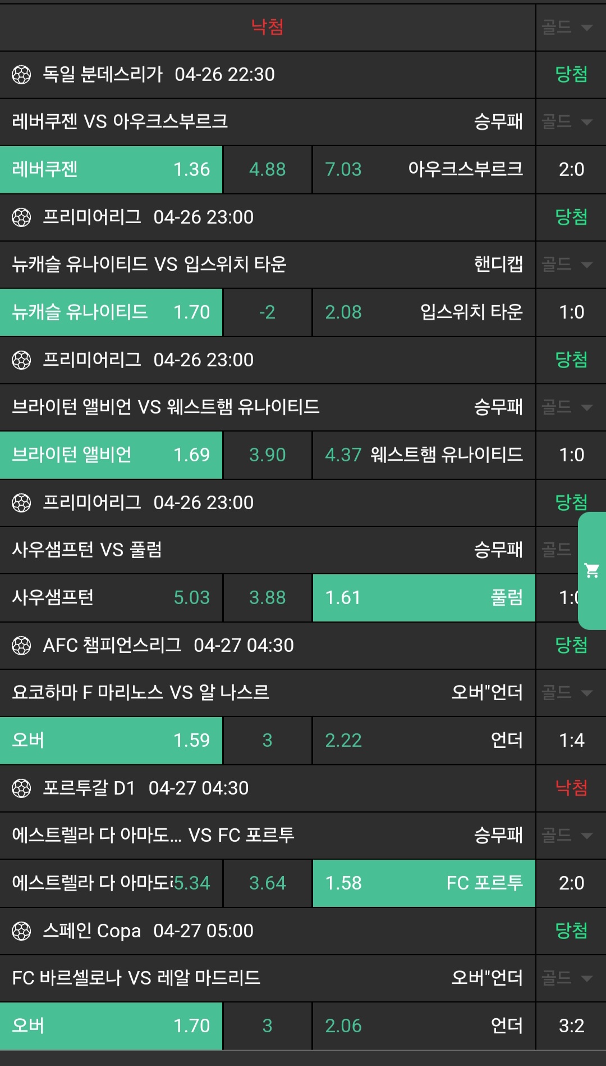Click soccer ball icon beside 독일 분데스리가
This screenshot has width=606, height=1066.
point(21,74)
